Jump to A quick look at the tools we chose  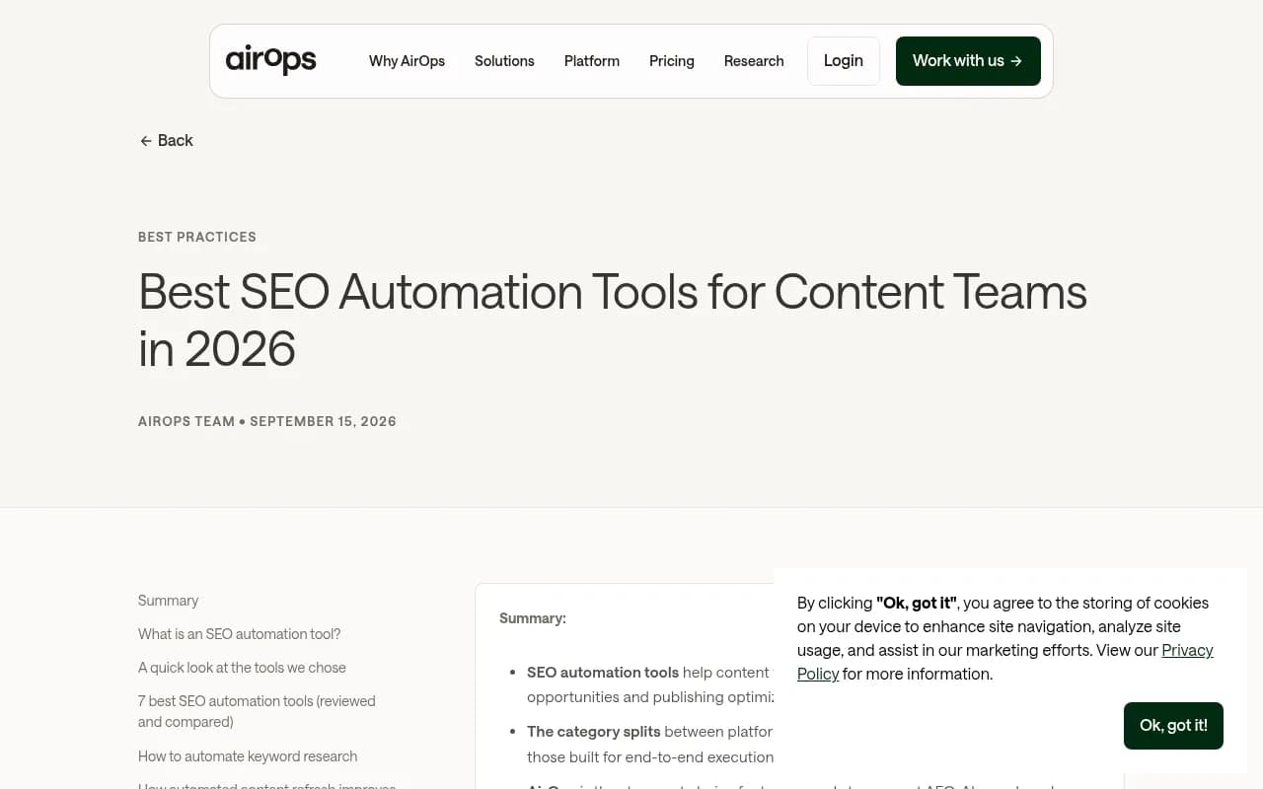pos(242,668)
